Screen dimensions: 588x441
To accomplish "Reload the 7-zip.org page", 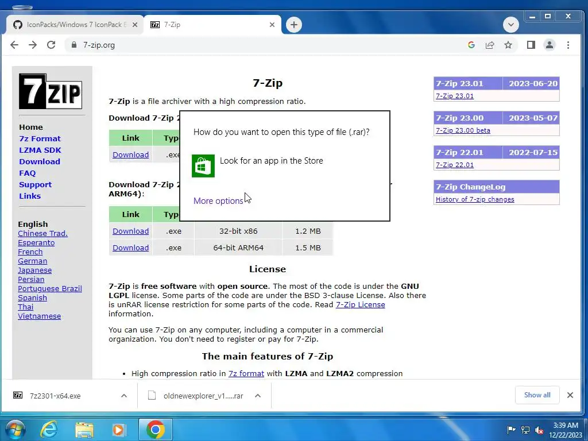I will (51, 45).
